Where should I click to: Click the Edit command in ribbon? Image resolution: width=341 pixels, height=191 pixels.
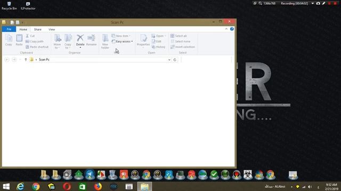[x=157, y=41]
